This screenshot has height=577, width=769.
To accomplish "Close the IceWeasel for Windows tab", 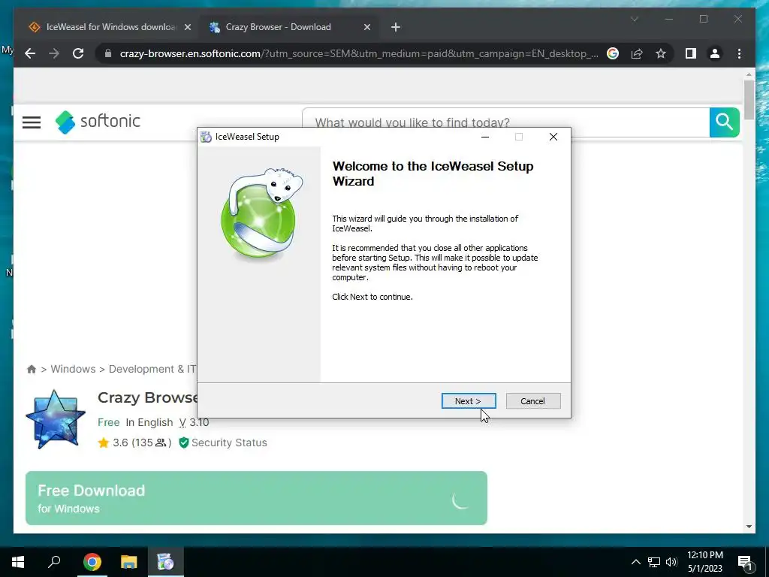I will click(187, 27).
